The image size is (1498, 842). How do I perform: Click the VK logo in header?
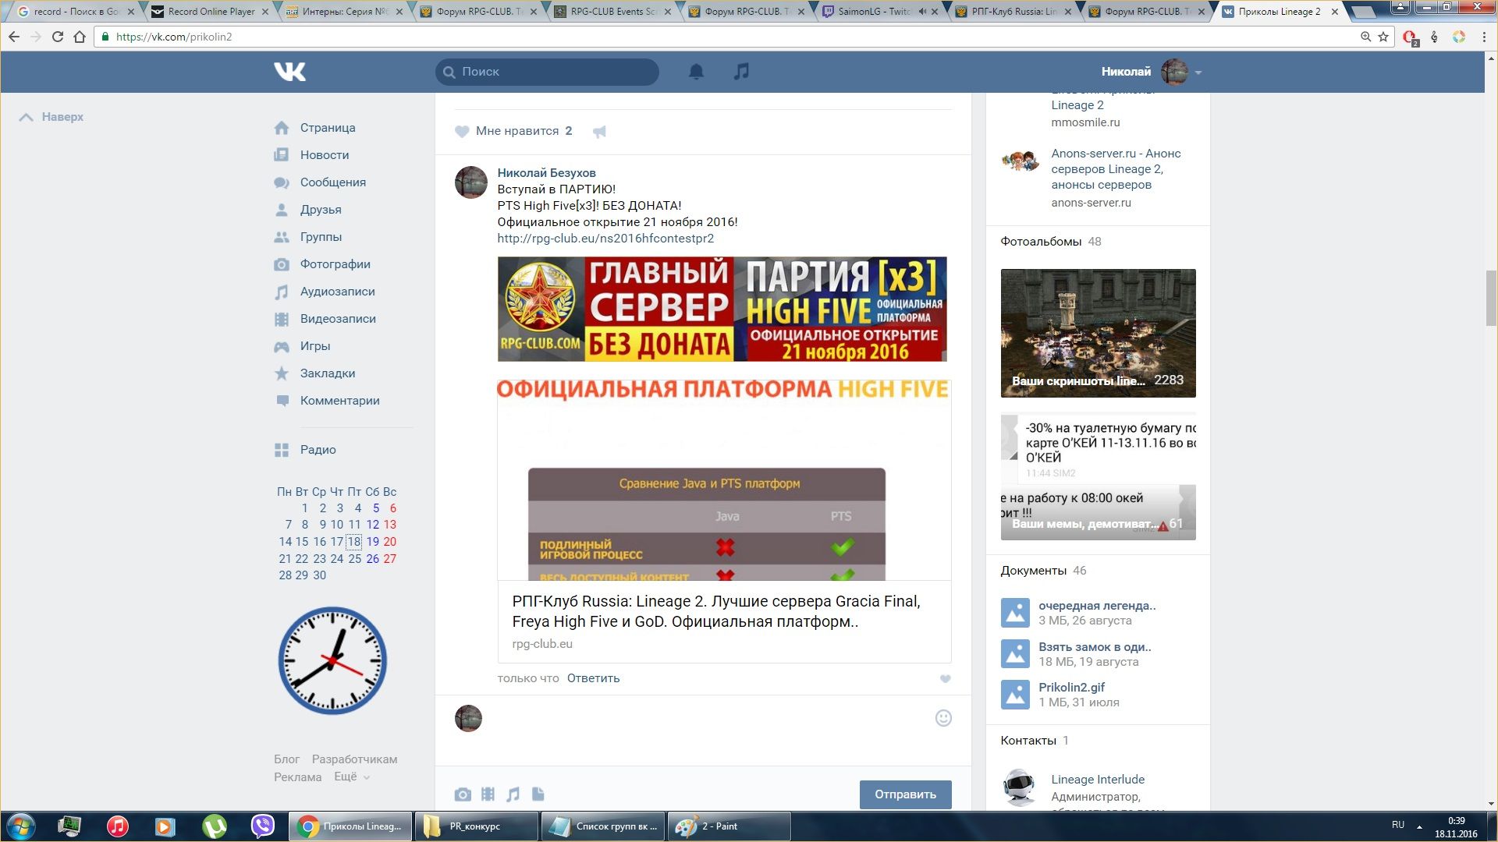point(289,72)
